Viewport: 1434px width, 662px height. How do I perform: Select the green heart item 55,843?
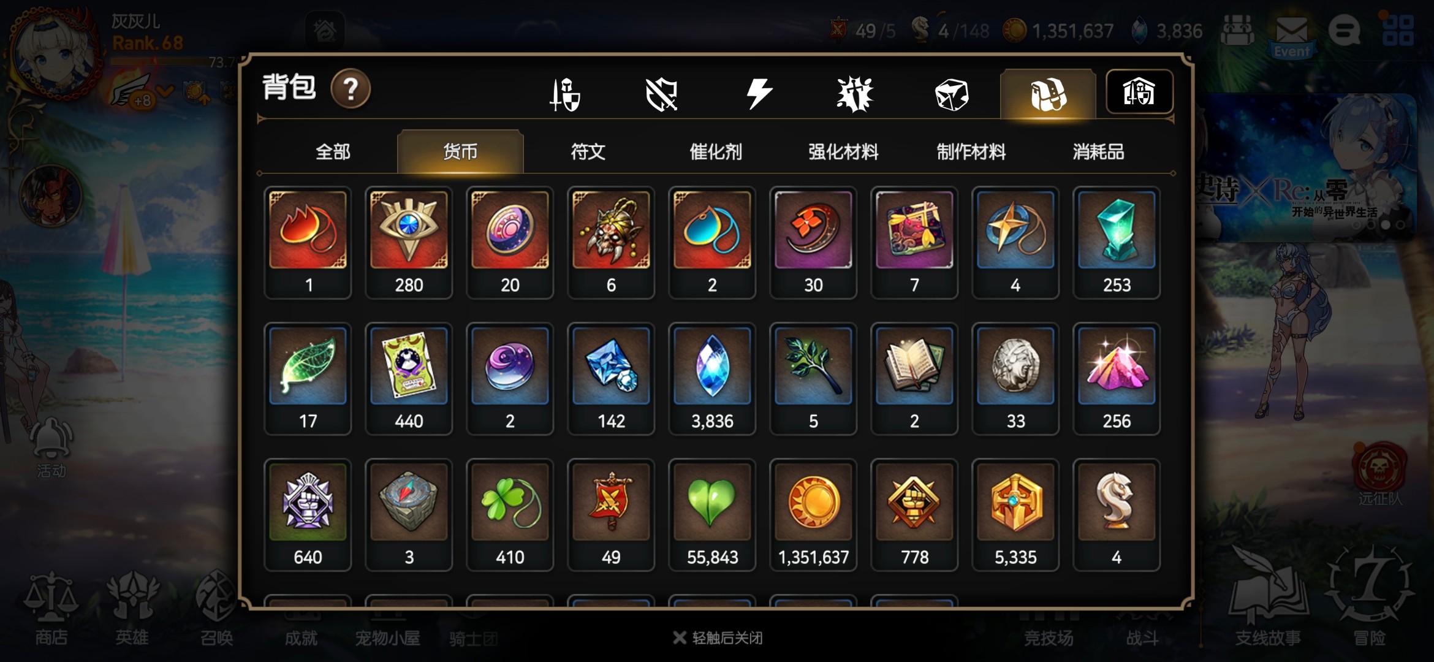pyautogui.click(x=712, y=515)
